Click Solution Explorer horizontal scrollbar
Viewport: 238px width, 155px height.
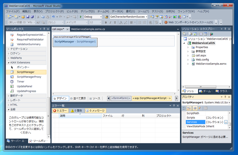coord(201,87)
